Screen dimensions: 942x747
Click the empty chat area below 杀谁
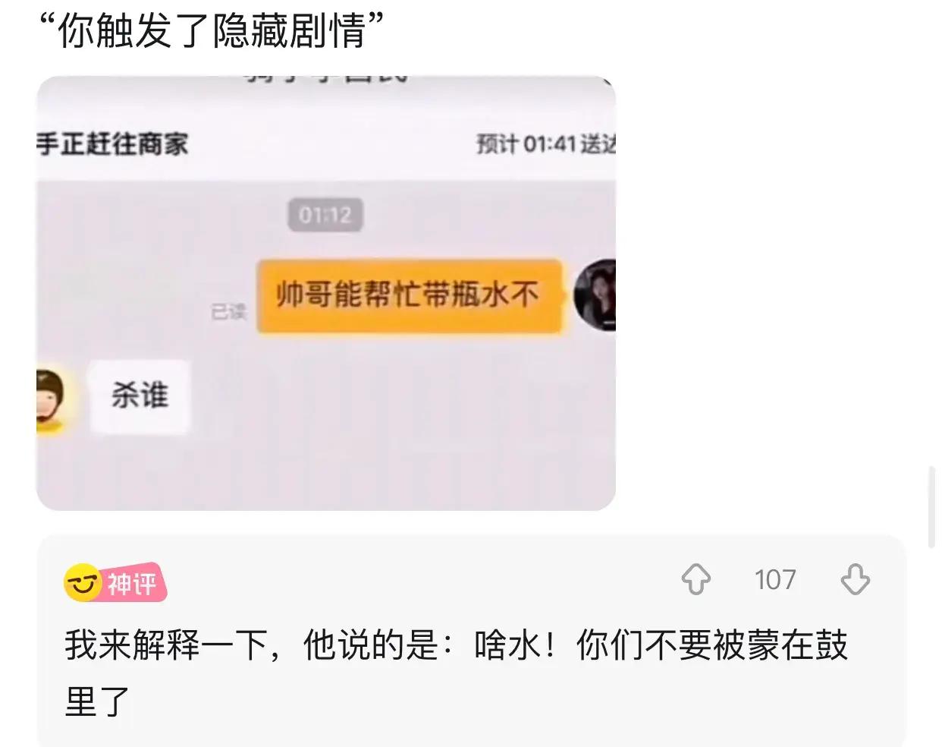pos(326,474)
